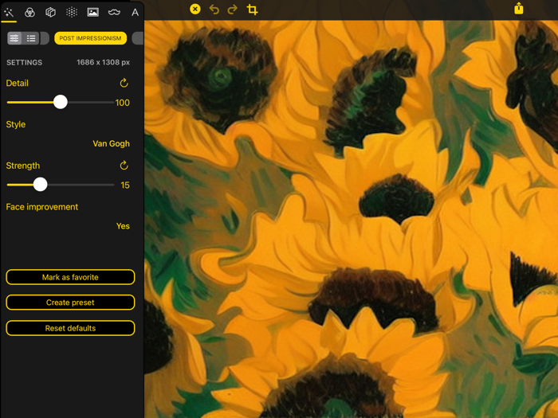558x418 pixels.
Task: Select the Post Impressionism filter pill
Action: (90, 38)
